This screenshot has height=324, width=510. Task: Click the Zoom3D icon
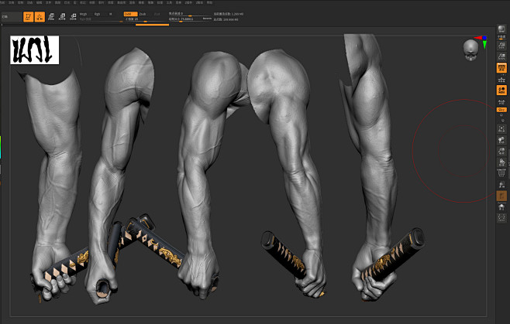(x=502, y=151)
